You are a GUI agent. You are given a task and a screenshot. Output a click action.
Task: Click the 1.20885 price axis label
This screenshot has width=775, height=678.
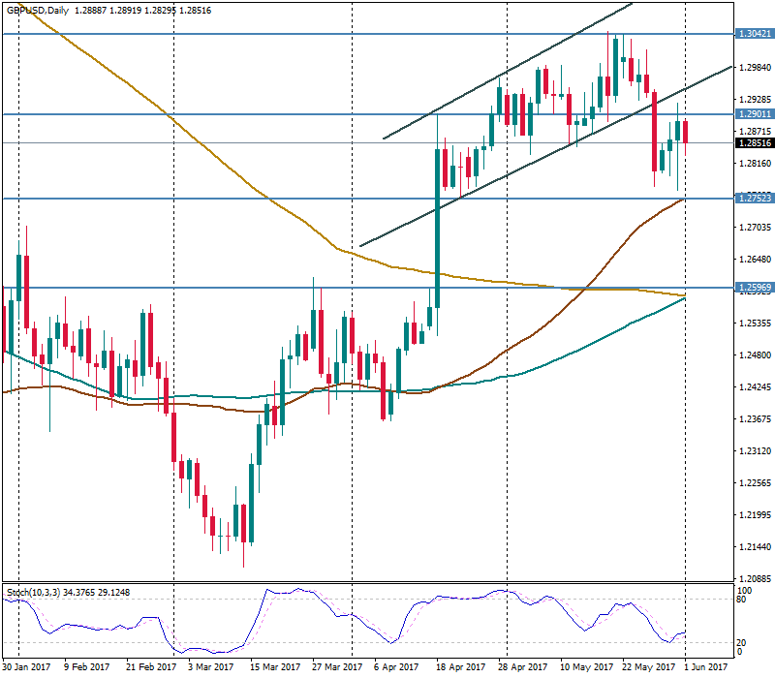coord(755,579)
